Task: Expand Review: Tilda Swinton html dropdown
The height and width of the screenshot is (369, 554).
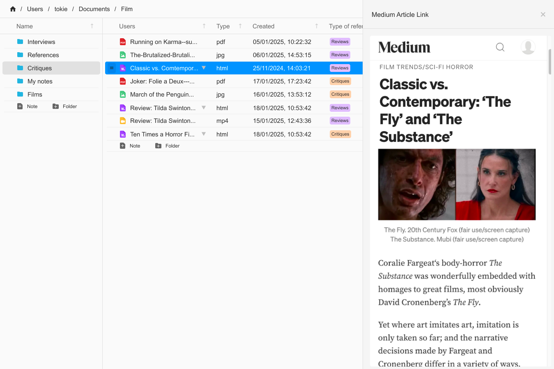Action: pyautogui.click(x=204, y=108)
